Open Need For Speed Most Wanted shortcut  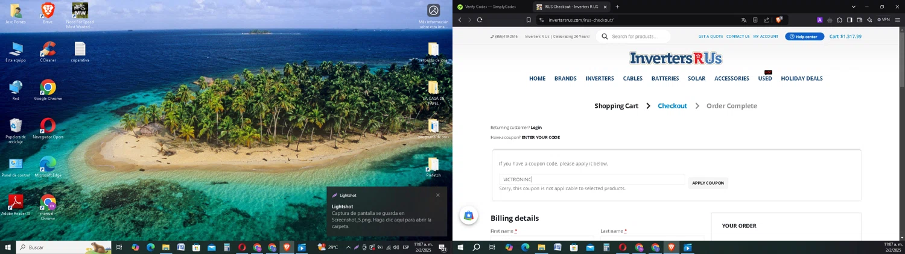click(80, 15)
